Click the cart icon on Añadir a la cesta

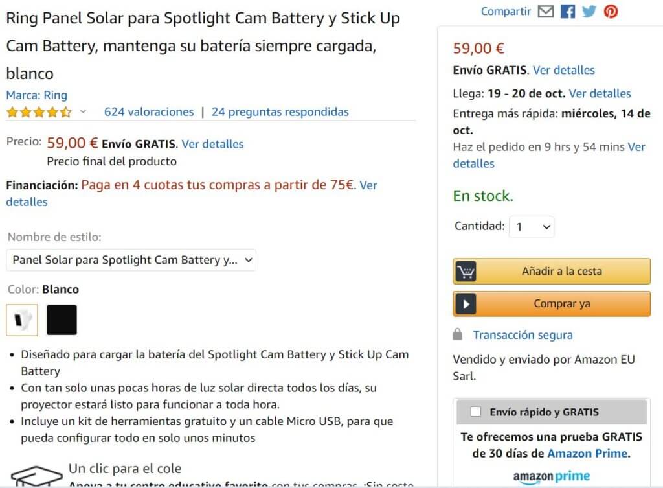click(x=466, y=272)
